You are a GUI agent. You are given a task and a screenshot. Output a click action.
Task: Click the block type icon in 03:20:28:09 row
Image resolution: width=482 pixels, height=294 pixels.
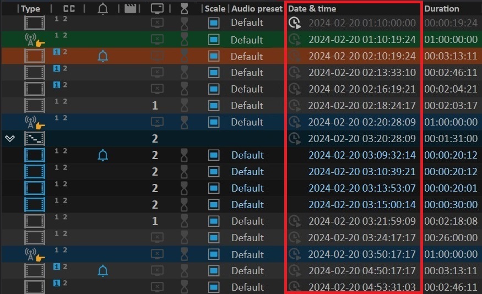pyautogui.click(x=34, y=139)
